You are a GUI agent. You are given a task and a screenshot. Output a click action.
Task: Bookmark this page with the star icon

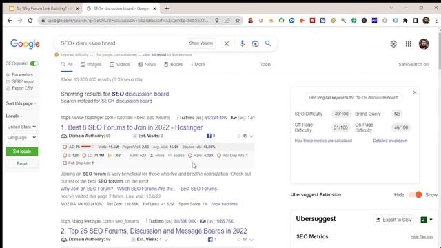(x=238, y=21)
